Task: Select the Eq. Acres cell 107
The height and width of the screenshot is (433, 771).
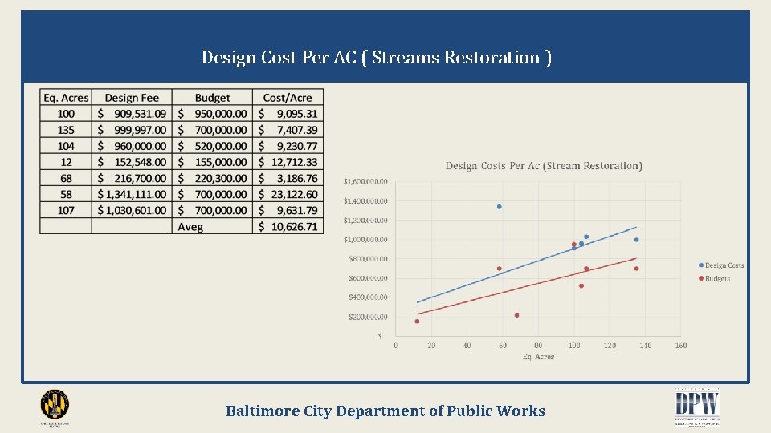Action: (66, 210)
